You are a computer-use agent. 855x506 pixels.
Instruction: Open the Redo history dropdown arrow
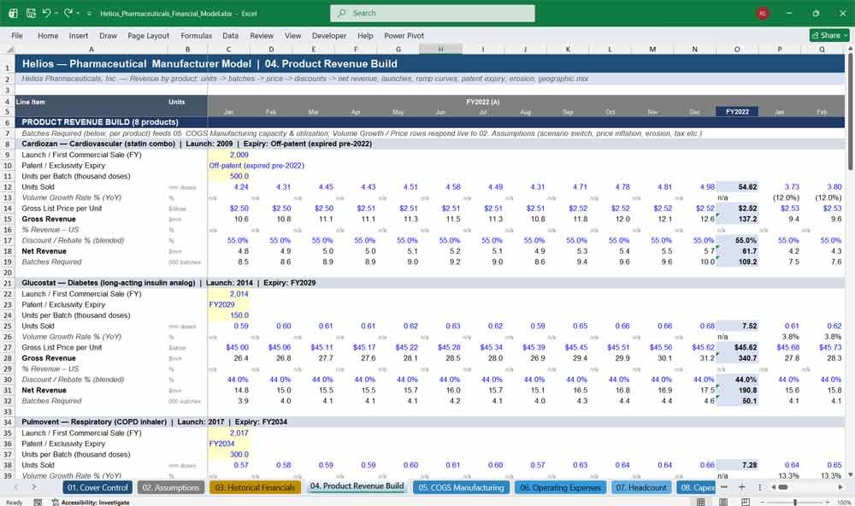pos(78,13)
